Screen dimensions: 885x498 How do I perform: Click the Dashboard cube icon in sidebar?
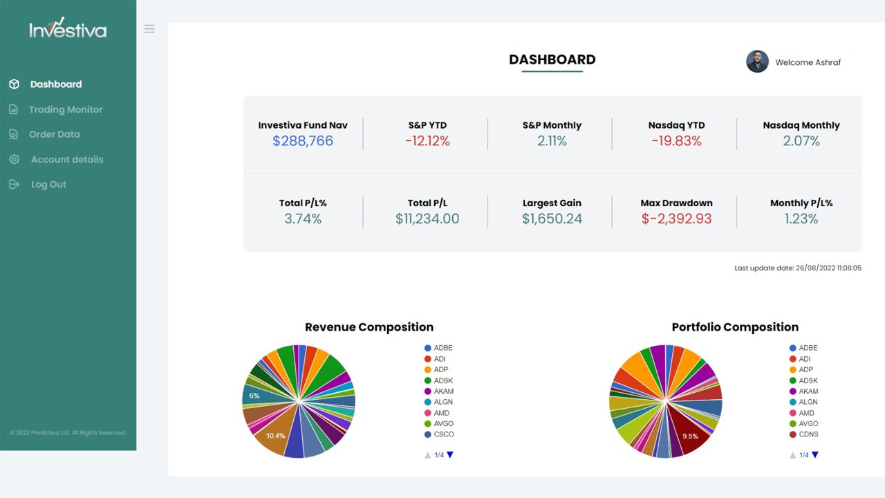(x=14, y=84)
